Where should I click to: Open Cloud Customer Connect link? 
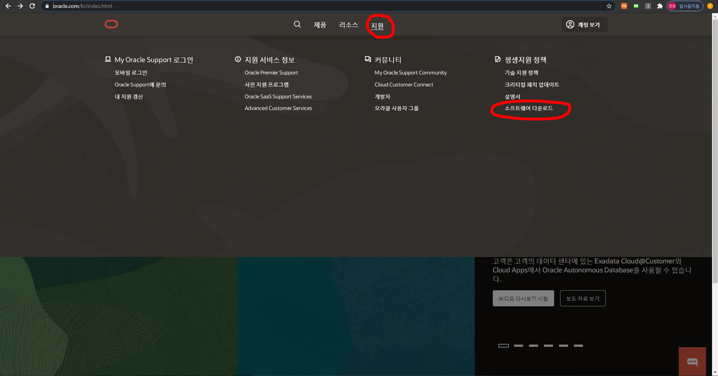[x=404, y=85]
